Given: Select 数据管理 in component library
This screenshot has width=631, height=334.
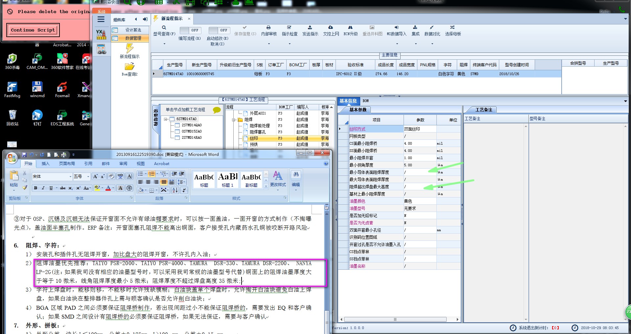Looking at the screenshot, I should tap(130, 38).
